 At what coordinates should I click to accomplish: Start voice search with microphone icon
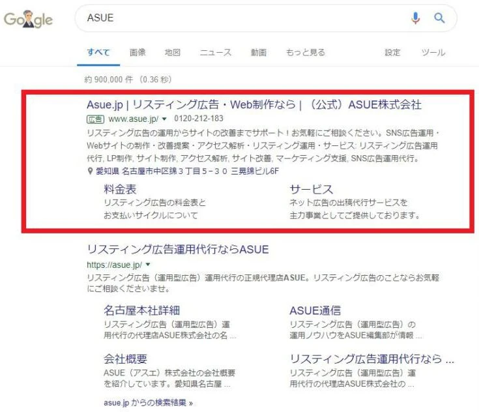[x=415, y=18]
